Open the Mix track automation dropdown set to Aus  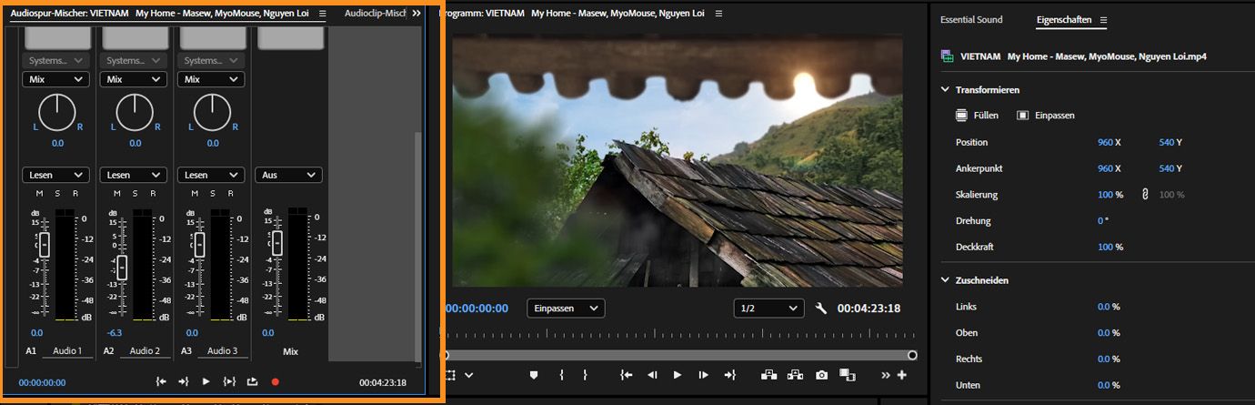pos(288,175)
